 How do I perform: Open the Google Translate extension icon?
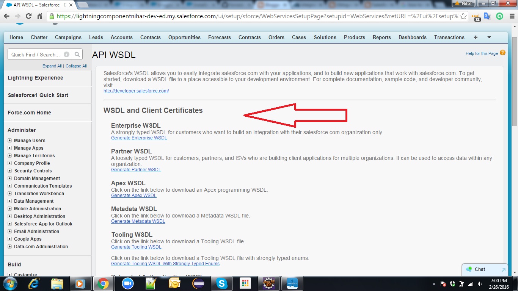pyautogui.click(x=487, y=16)
